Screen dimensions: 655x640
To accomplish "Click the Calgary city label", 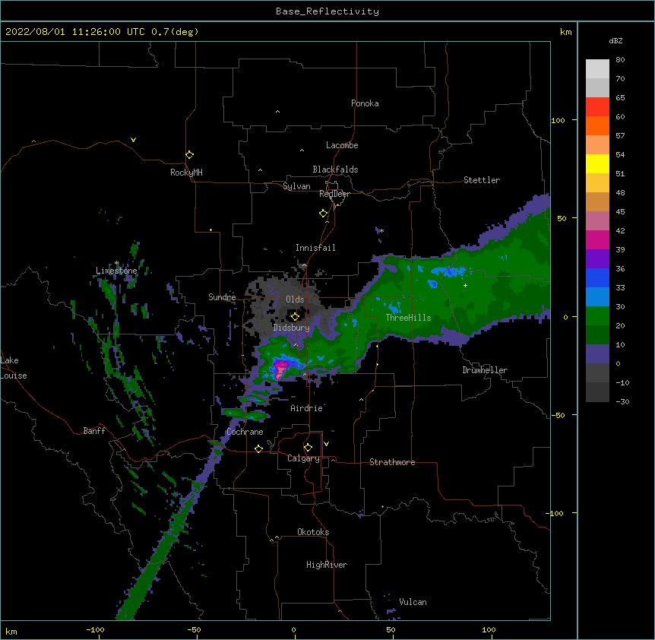I will pos(303,458).
